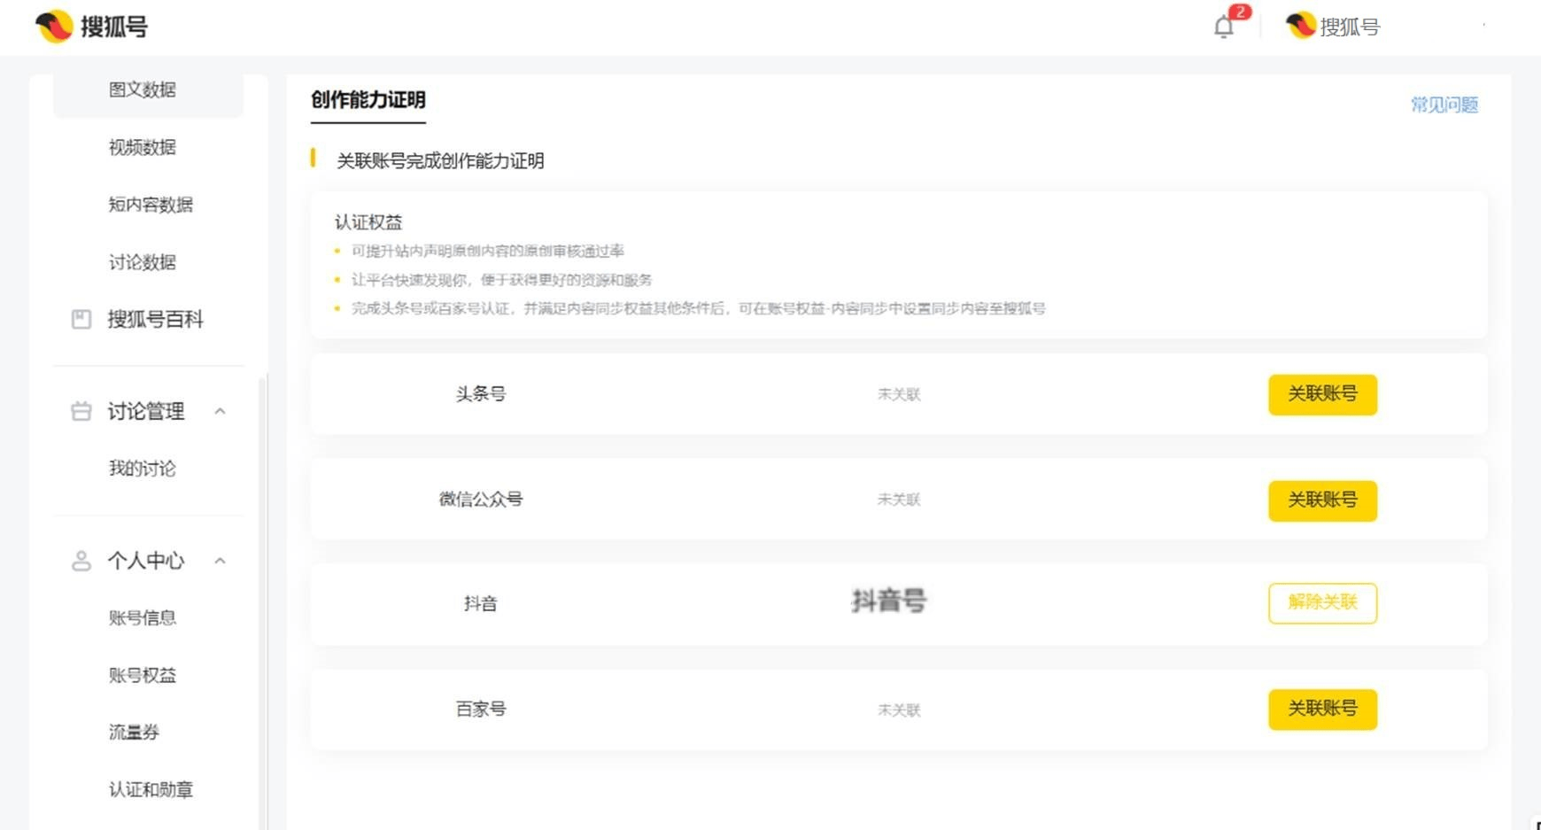
Task: Open 图文数据 in the sidebar
Action: point(143,89)
